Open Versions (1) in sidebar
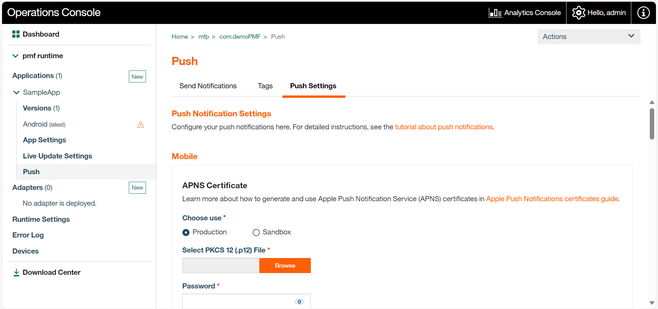 (41, 108)
